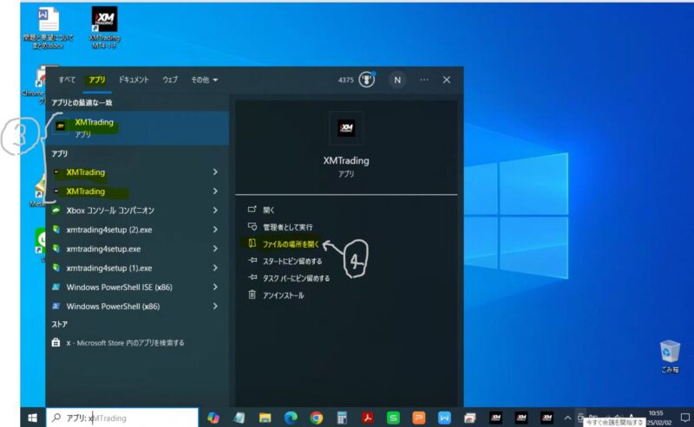Click the run-as-administrator shield icon

[x=252, y=227]
